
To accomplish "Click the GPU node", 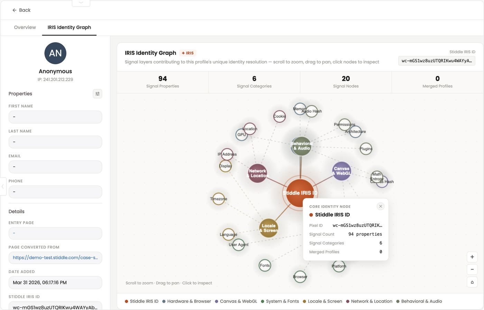I will [x=242, y=135].
